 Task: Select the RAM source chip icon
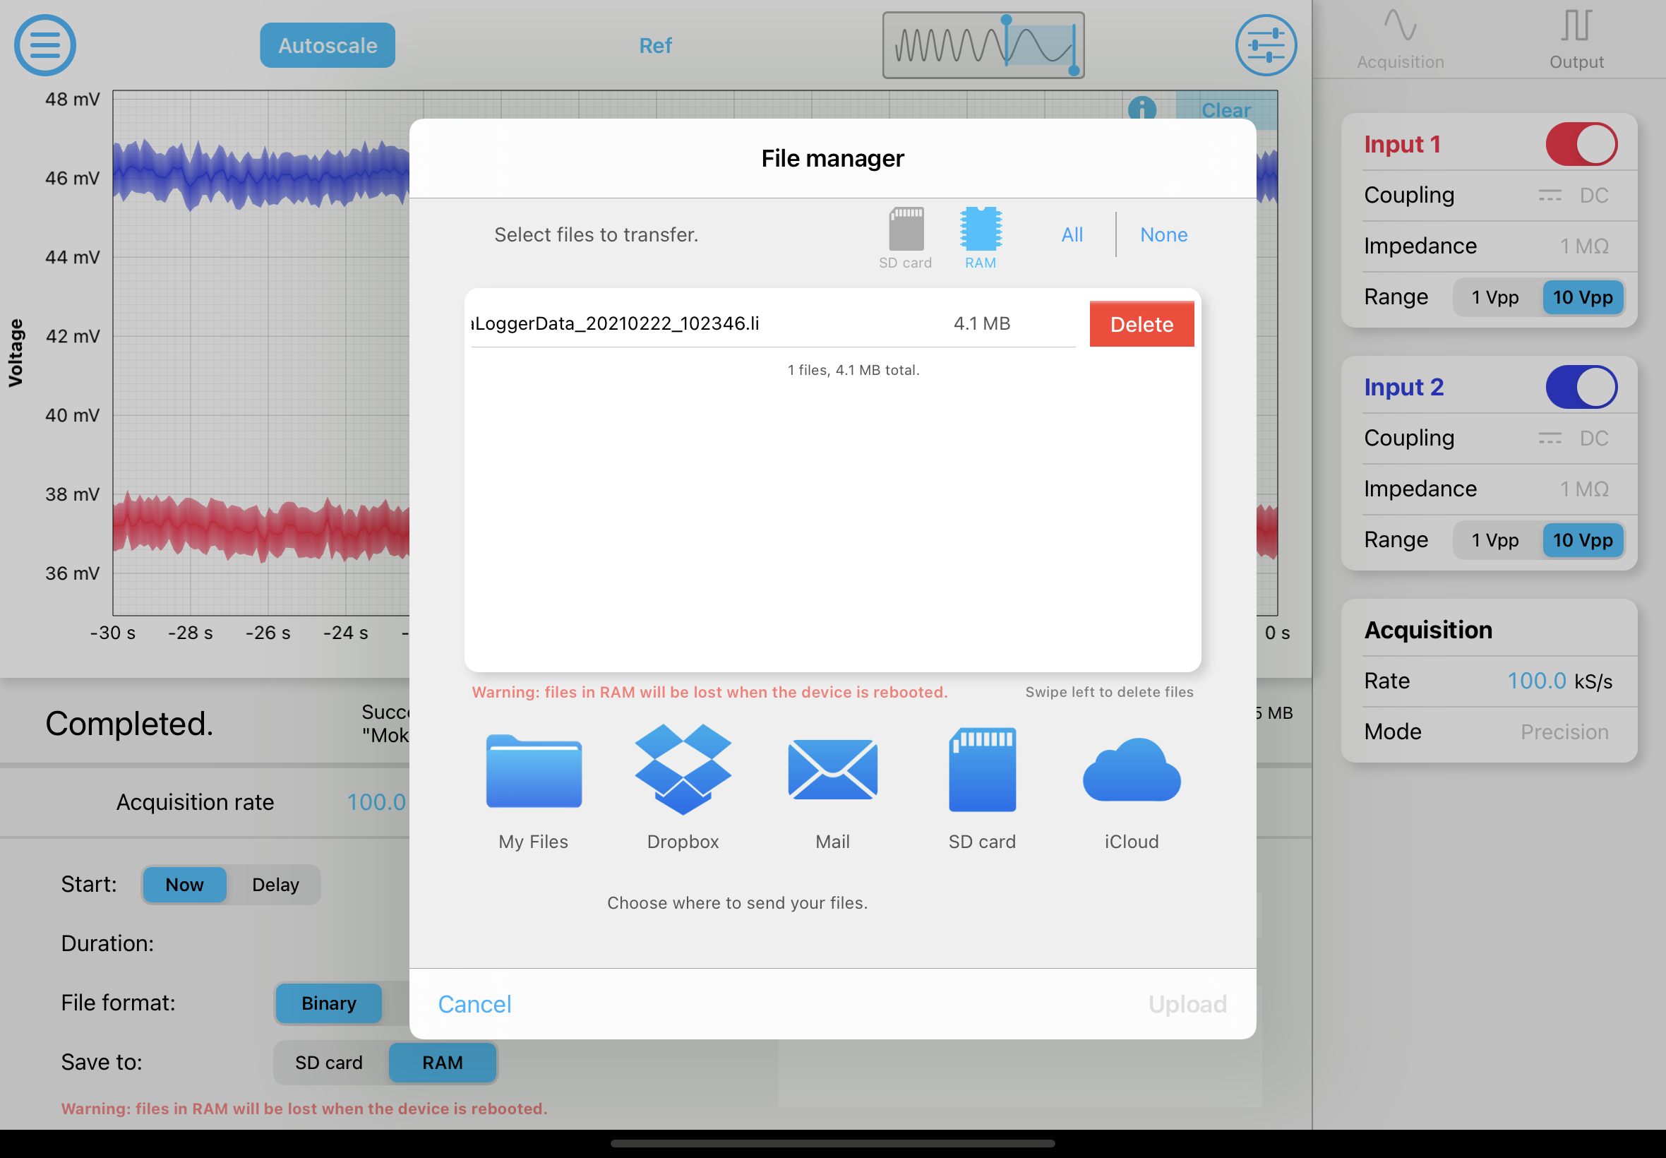(981, 238)
